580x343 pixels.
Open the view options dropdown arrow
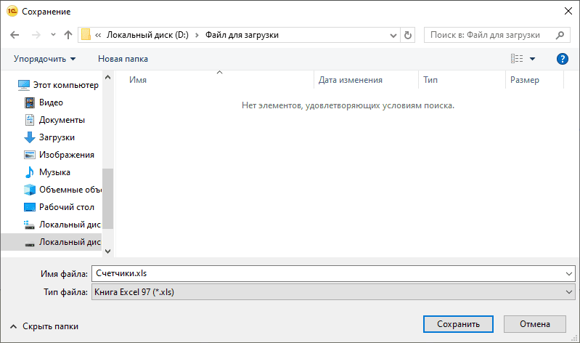point(532,59)
